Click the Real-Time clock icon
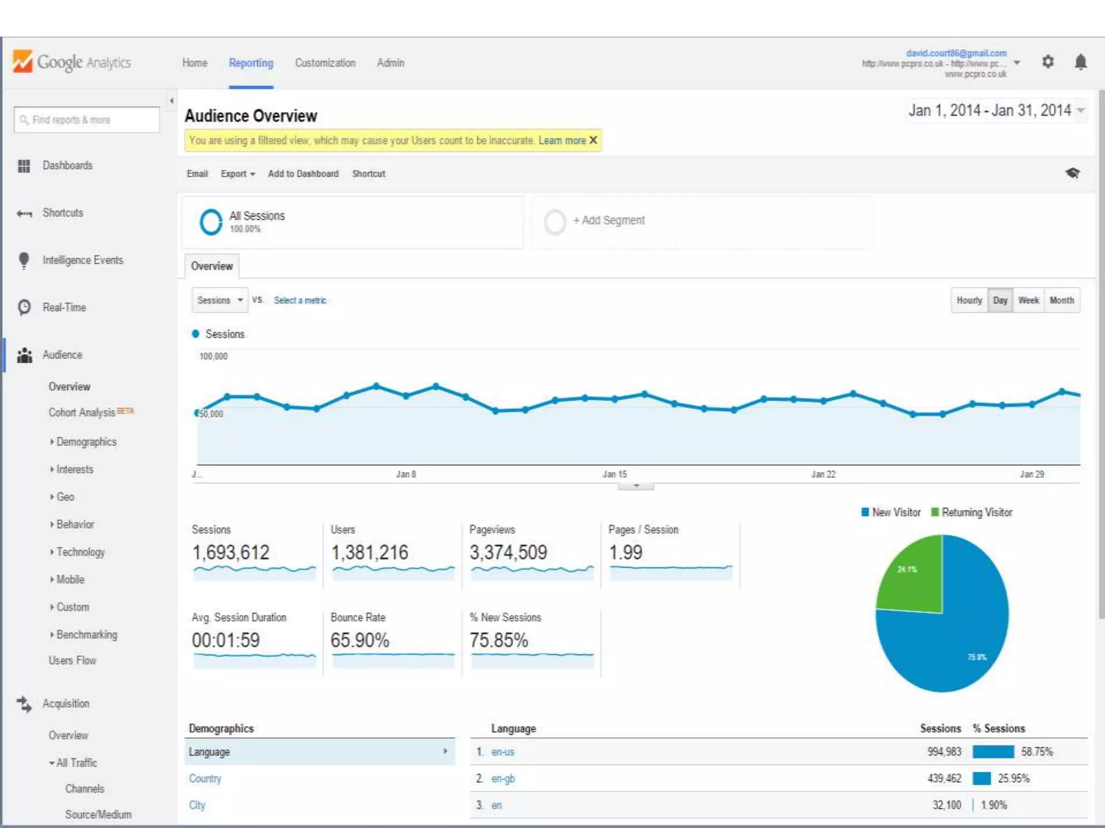 click(24, 307)
